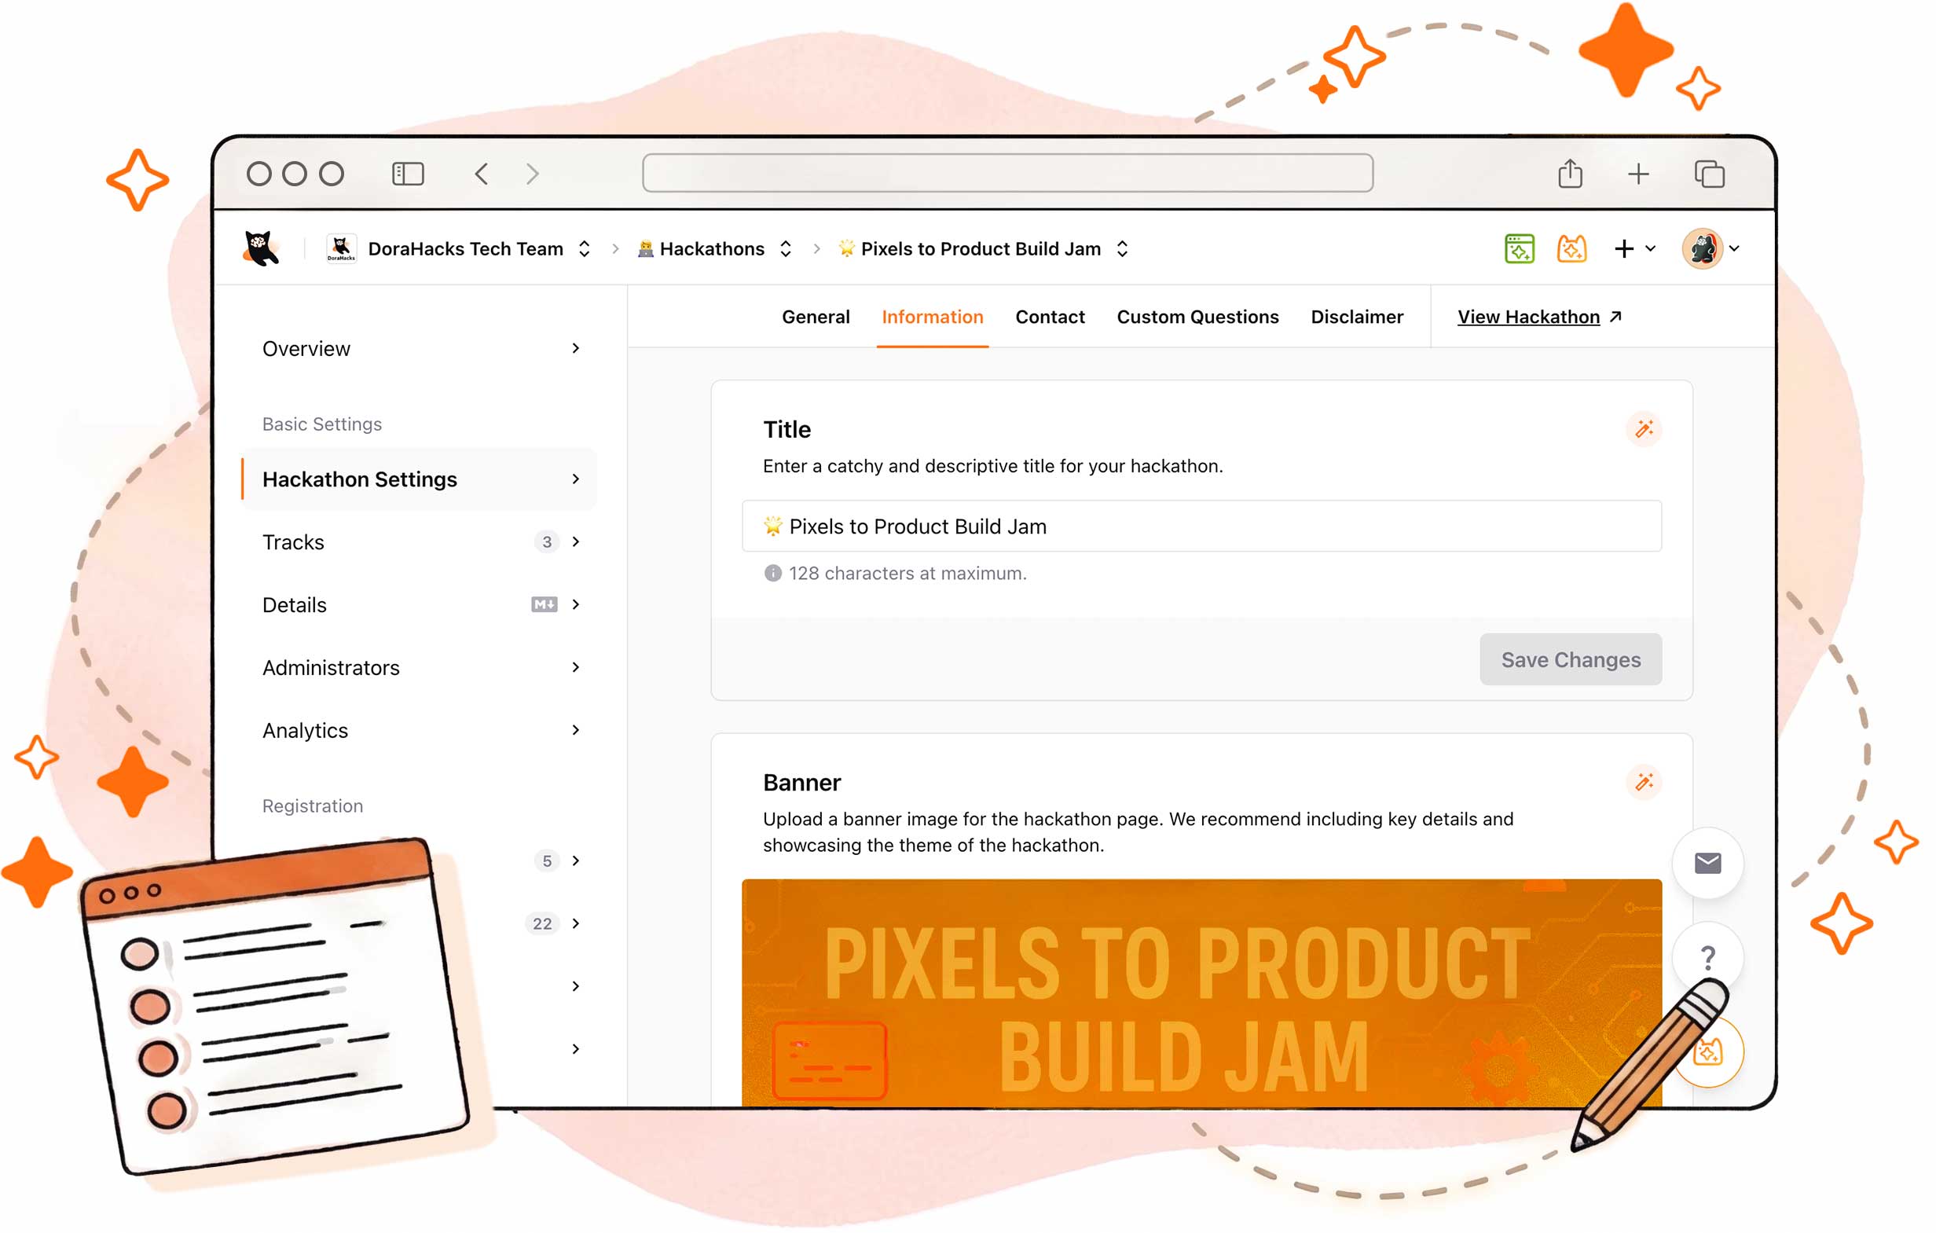The image size is (1936, 1233).
Task: Open Hackathon Settings in sidebar
Action: coord(420,479)
